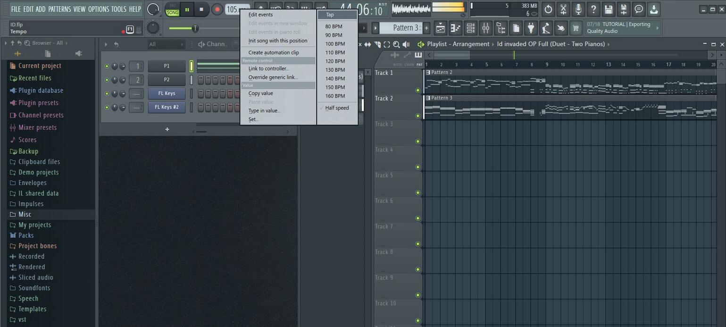The height and width of the screenshot is (327, 726).
Task: Click the undo history circular arrow icon
Action: [548, 9]
